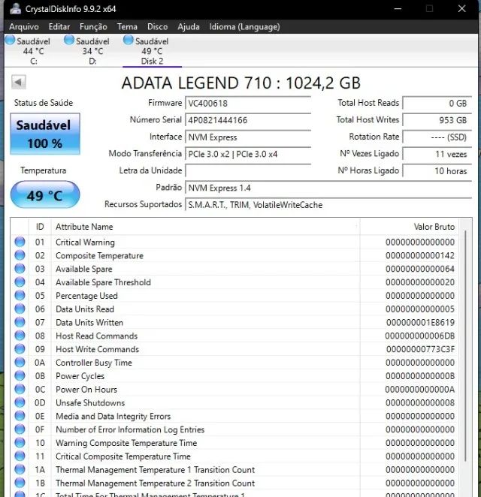This screenshot has height=497, width=481.
Task: Click the Valor Bruto column header
Action: [x=410, y=227]
